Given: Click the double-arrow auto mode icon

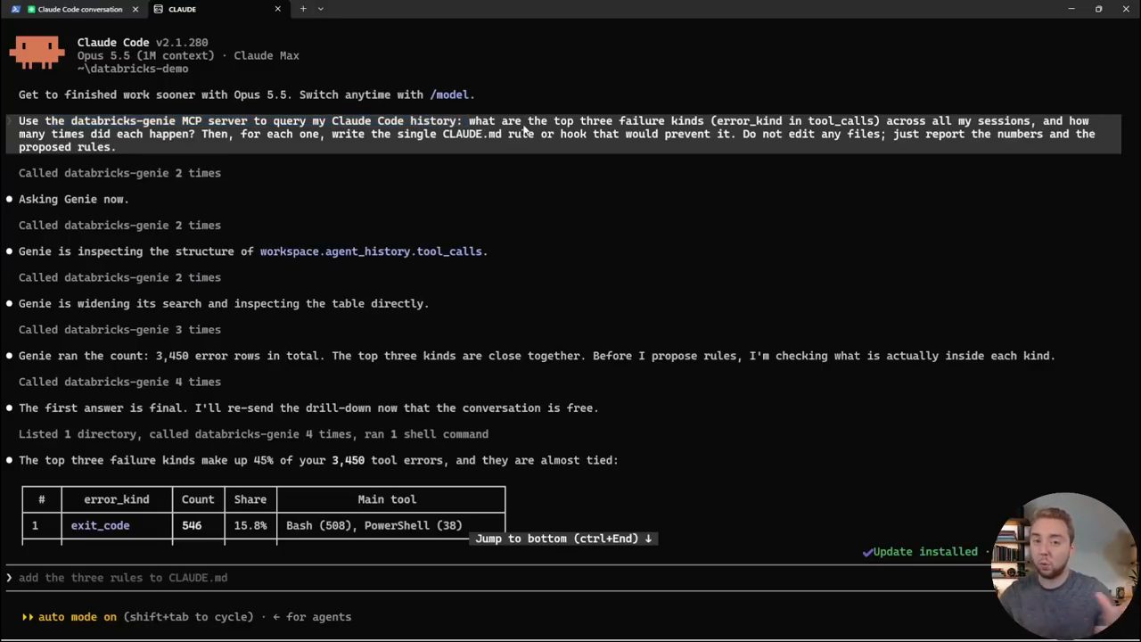Looking at the screenshot, I should click(x=28, y=617).
